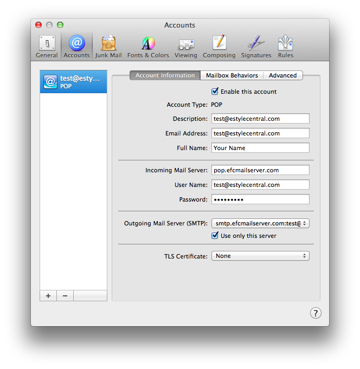The image size is (360, 369).
Task: Click the plus button to add account
Action: coord(48,295)
